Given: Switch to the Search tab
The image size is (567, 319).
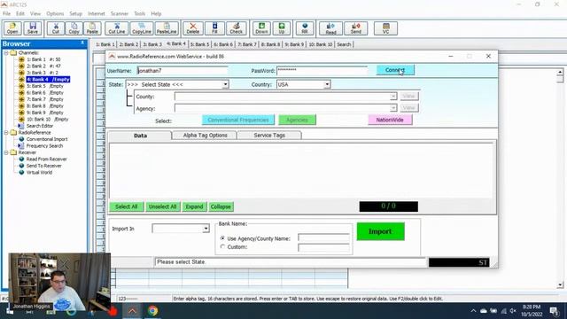Looking at the screenshot, I should click(x=344, y=44).
